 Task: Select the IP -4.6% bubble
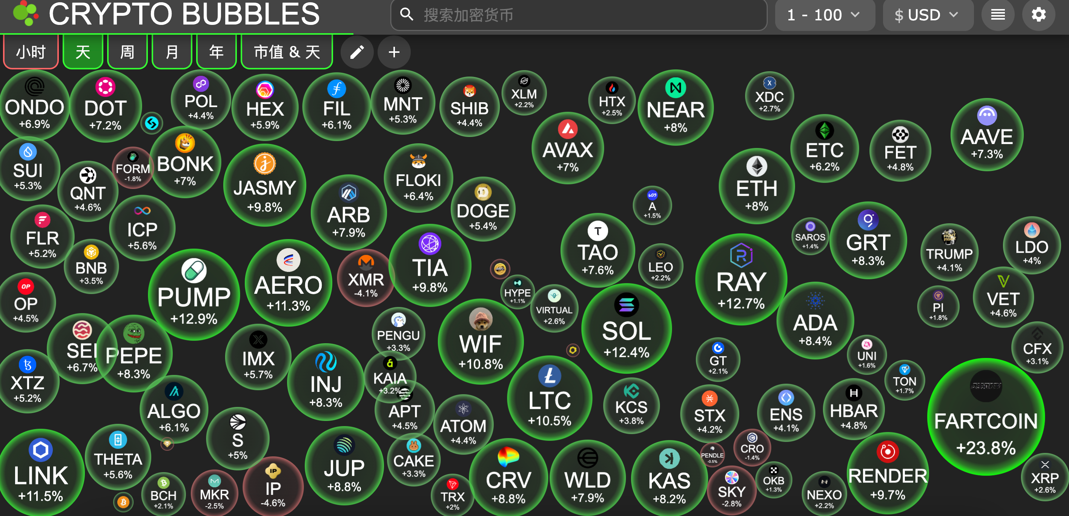[273, 487]
